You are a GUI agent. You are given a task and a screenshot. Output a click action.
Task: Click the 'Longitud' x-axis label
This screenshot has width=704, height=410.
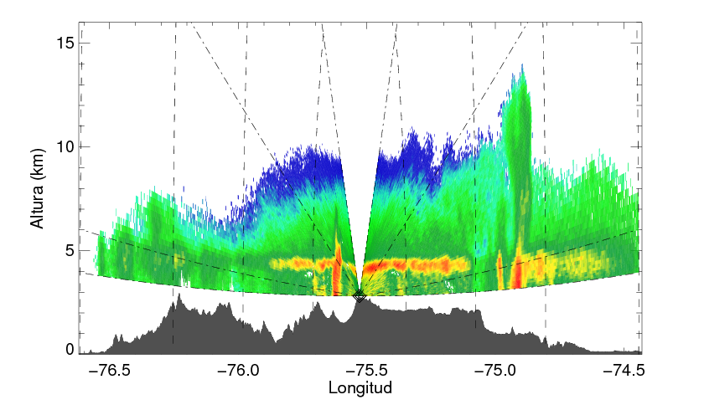360,387
